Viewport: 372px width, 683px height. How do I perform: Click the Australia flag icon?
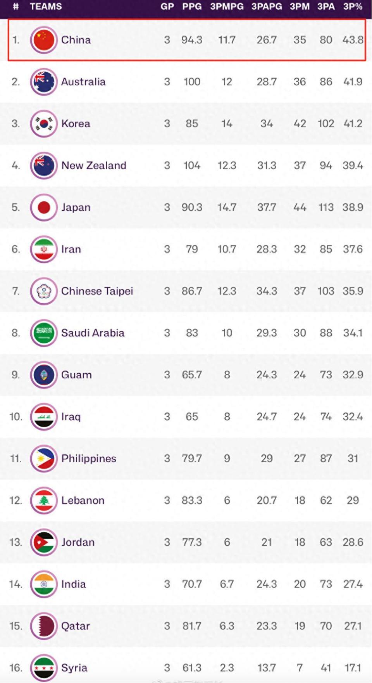[x=44, y=82]
